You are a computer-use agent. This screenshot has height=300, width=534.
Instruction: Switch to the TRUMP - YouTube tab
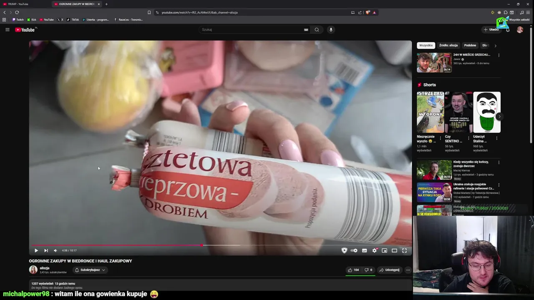point(25,4)
